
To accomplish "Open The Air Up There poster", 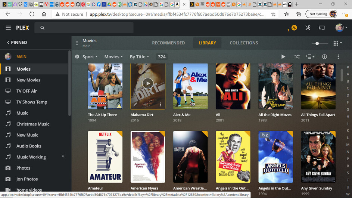I will point(105,86).
